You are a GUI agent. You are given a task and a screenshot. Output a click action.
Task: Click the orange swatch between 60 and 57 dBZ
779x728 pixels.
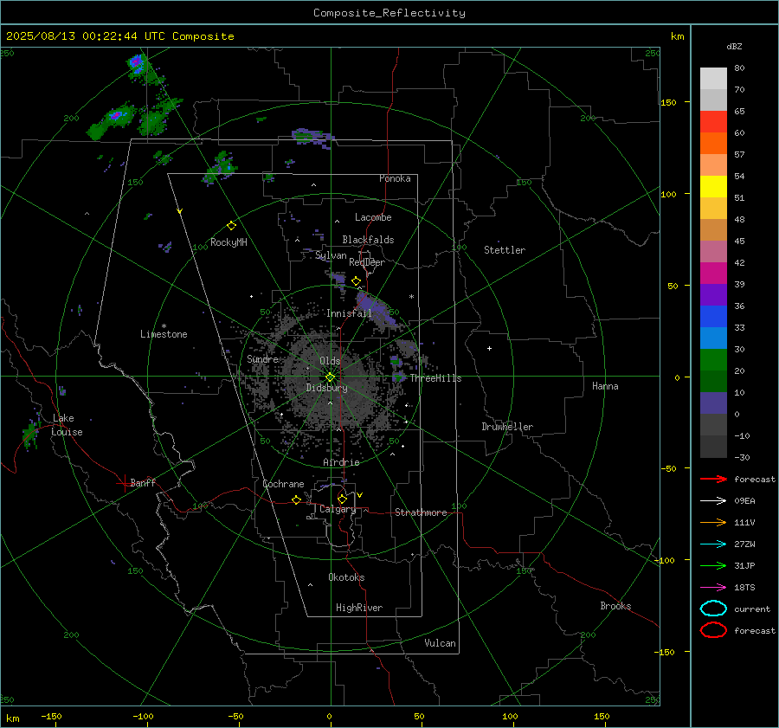tap(713, 144)
